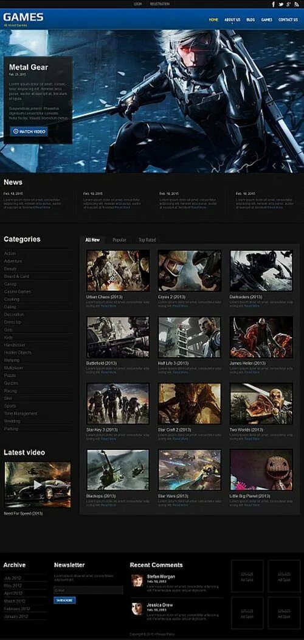
Task: Select the Action category
Action: [x=10, y=254]
